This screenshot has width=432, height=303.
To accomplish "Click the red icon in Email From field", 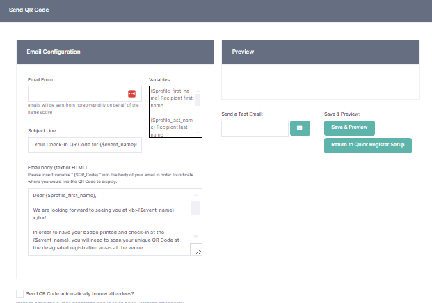I will [131, 93].
